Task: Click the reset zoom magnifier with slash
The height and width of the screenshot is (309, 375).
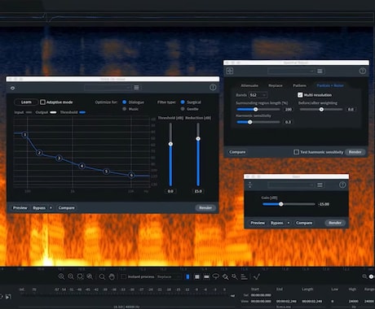Action: [x=90, y=276]
